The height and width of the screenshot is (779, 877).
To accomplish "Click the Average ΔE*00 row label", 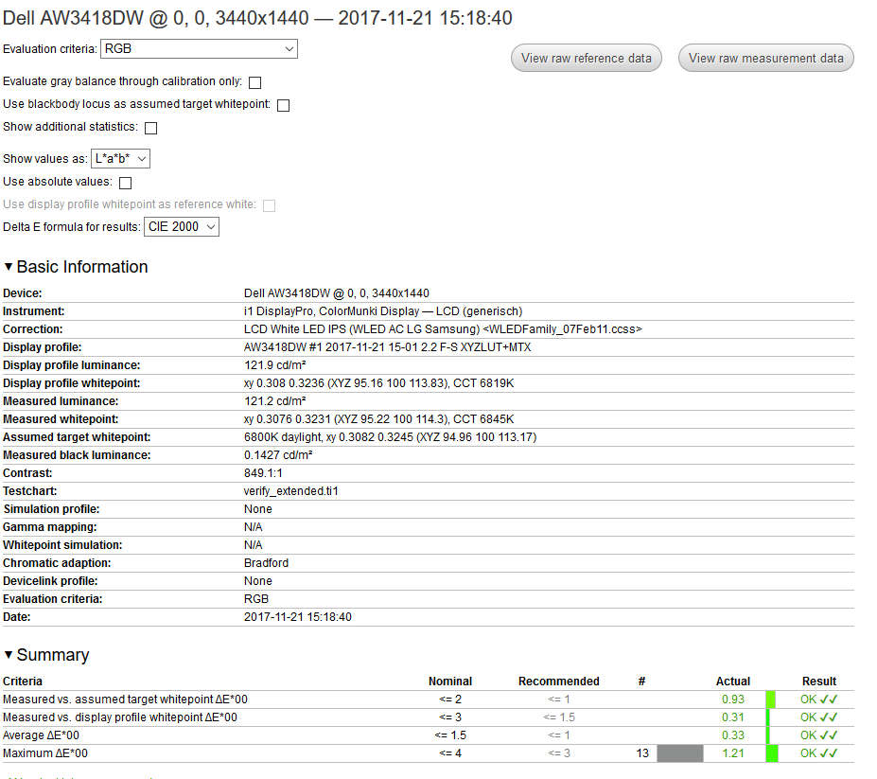I will click(x=41, y=735).
